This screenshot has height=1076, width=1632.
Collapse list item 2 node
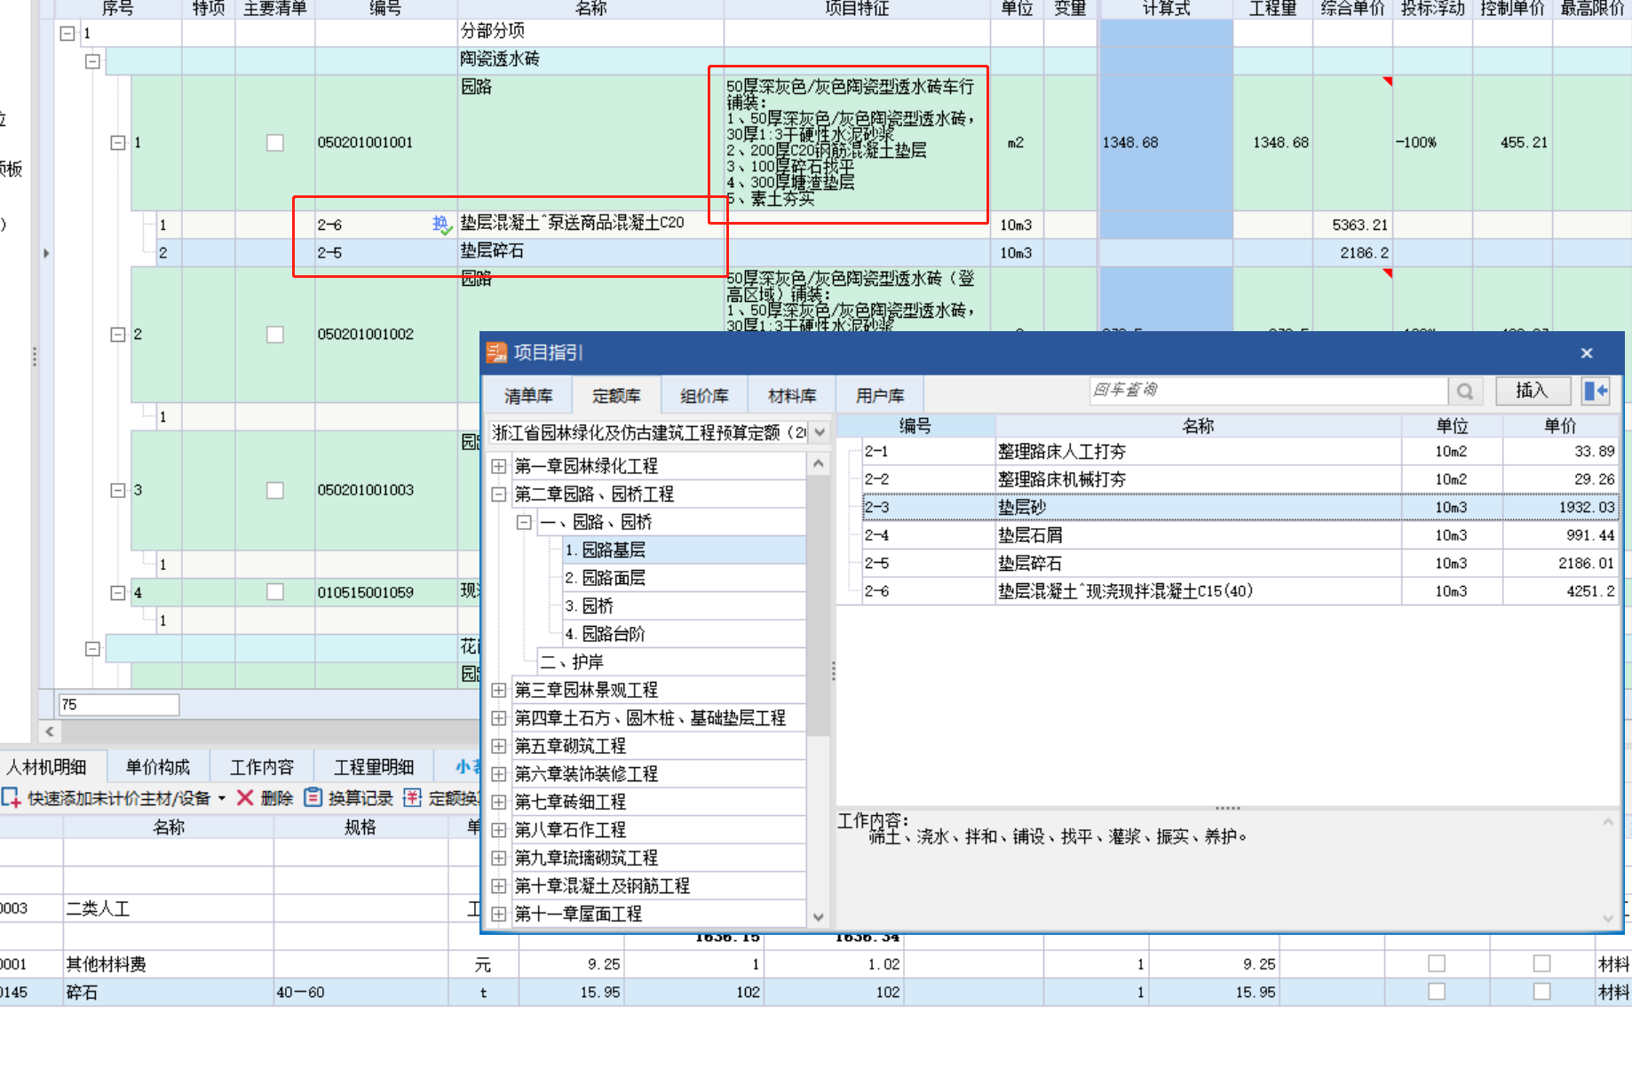[118, 335]
